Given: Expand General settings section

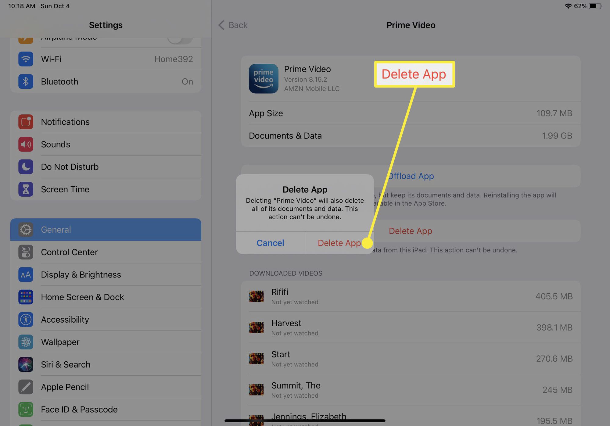Looking at the screenshot, I should (x=106, y=229).
